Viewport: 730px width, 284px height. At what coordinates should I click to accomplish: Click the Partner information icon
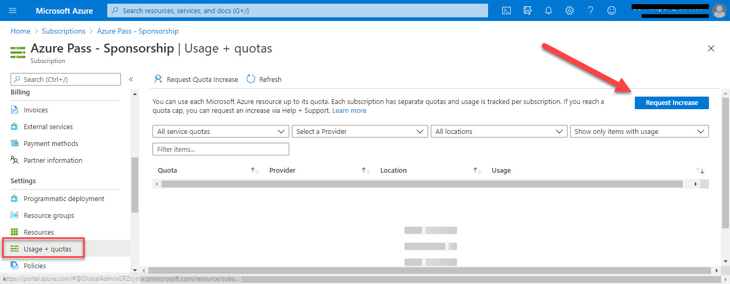[15, 160]
